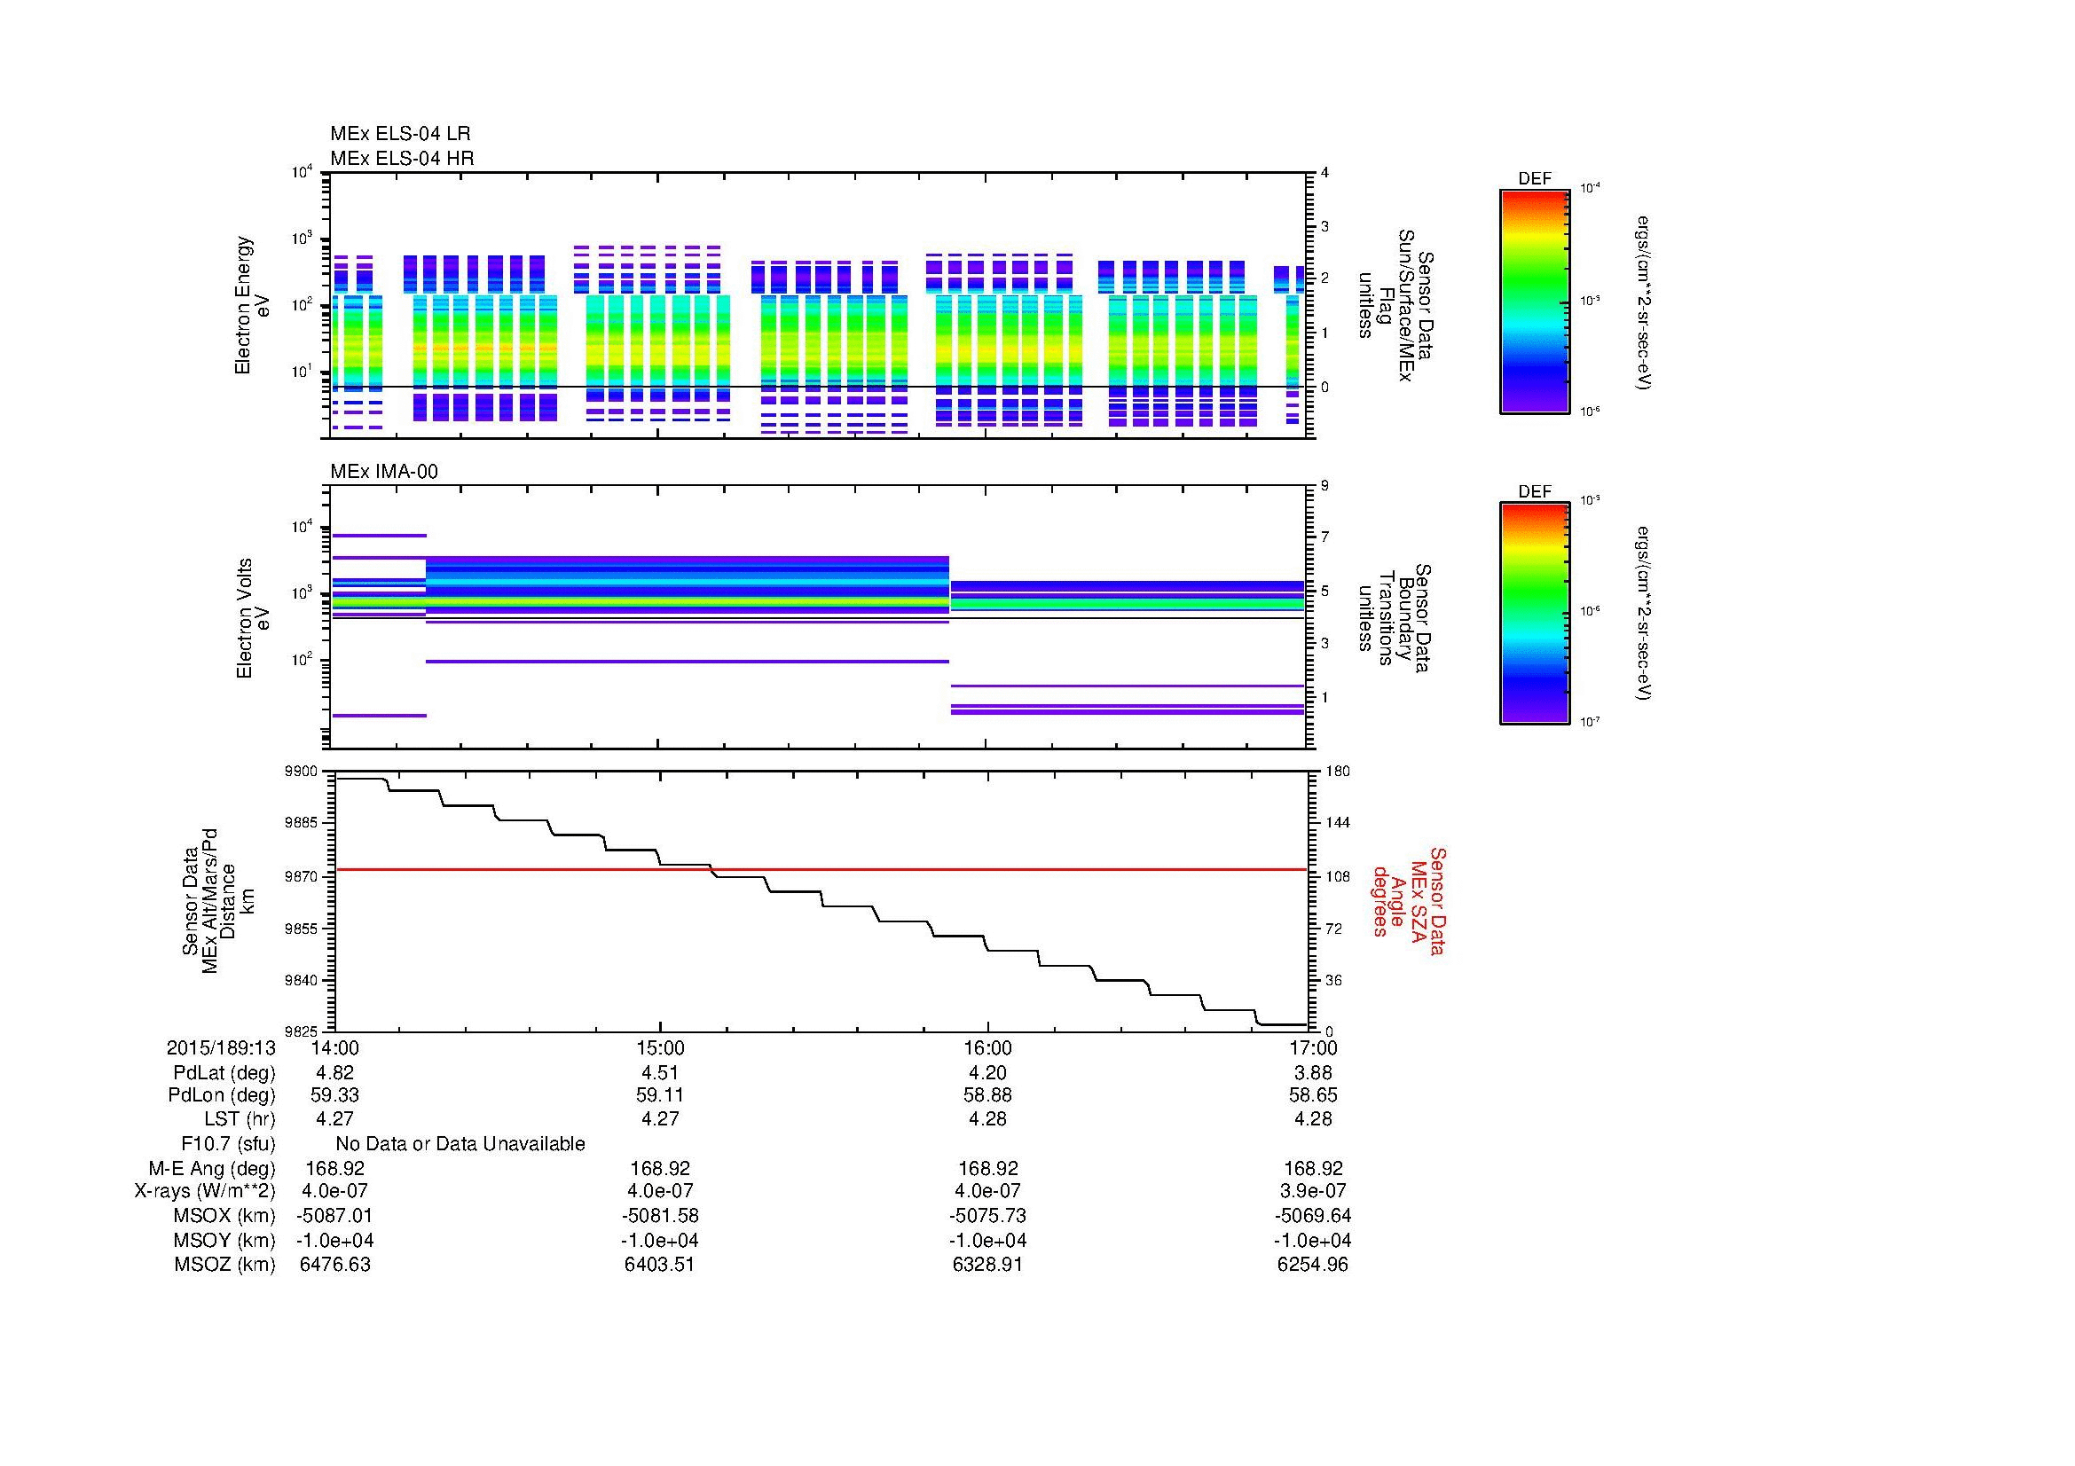The height and width of the screenshot is (1466, 2075).
Task: Select the PdLon (deg) row label
Action: pyautogui.click(x=223, y=1095)
